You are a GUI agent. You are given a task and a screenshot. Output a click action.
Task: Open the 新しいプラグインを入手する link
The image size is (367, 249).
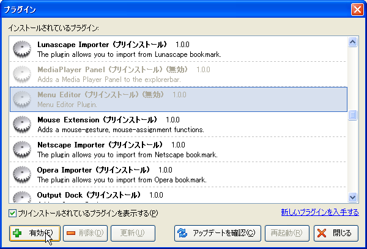(x=320, y=212)
